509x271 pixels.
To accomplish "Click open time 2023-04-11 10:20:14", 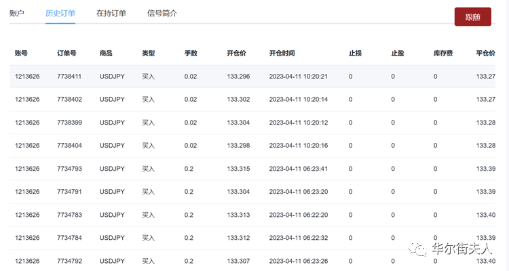I will tap(299, 100).
